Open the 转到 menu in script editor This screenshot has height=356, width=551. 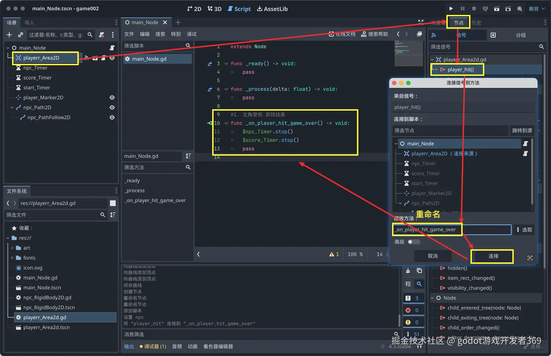tap(176, 34)
